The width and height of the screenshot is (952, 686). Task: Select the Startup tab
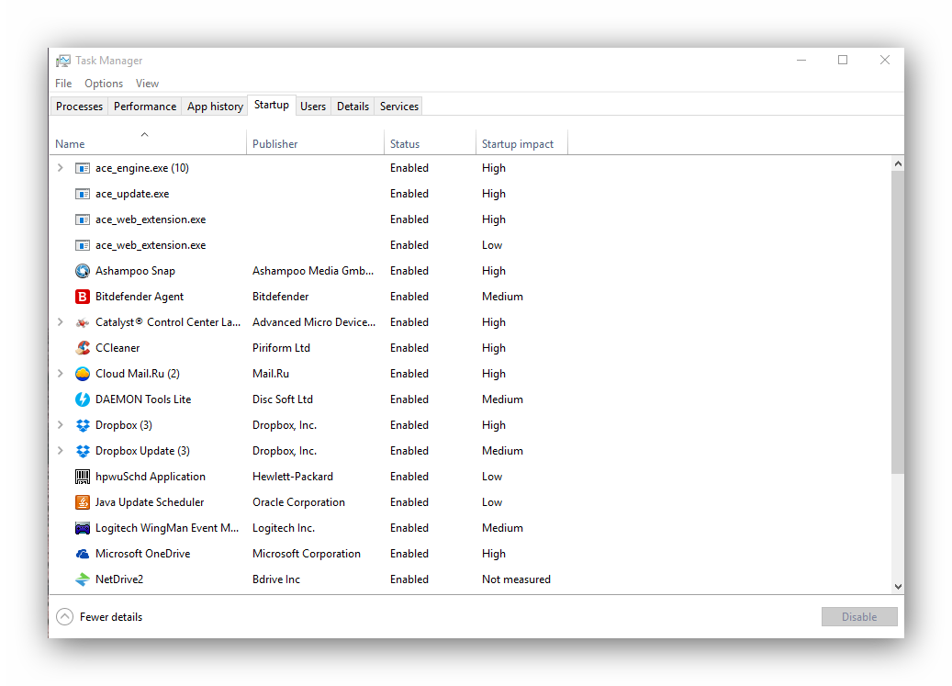(272, 105)
